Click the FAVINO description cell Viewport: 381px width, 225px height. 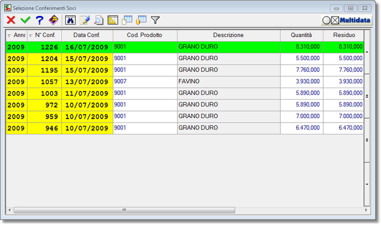point(229,82)
